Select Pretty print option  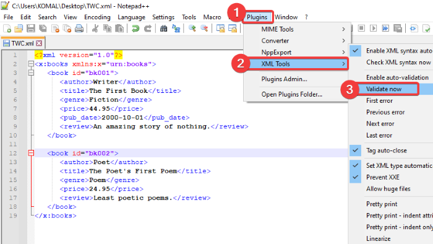click(x=382, y=204)
